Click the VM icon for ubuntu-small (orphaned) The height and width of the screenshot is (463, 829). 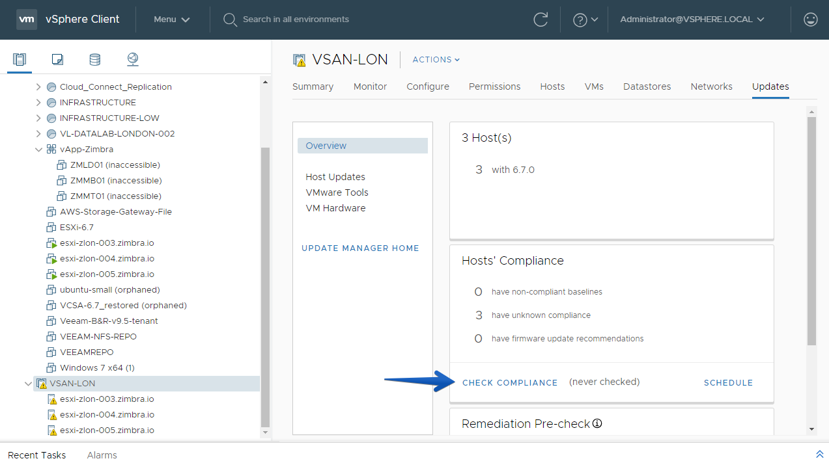click(x=52, y=290)
